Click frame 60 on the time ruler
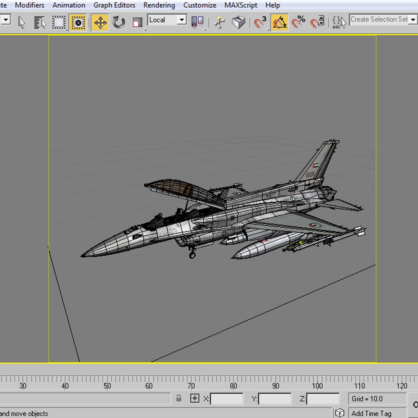 (x=149, y=386)
